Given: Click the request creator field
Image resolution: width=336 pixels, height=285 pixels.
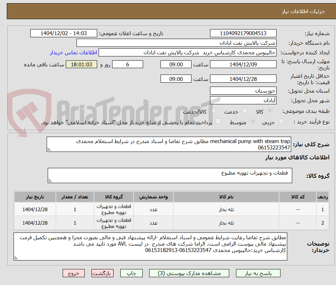Looking at the screenshot, I should (x=188, y=53).
